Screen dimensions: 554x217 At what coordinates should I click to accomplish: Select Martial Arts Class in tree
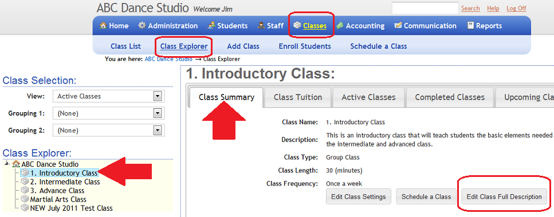click(x=58, y=199)
